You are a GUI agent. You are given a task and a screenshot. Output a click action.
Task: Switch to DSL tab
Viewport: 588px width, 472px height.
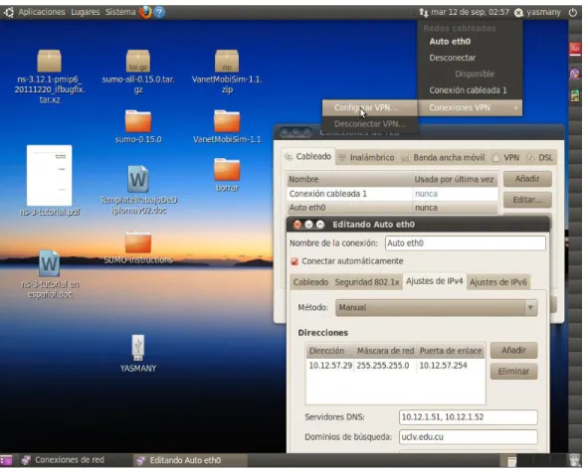click(540, 158)
